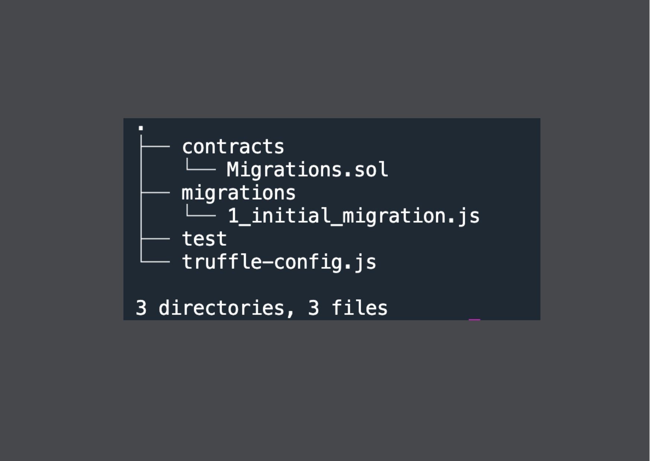Click the truffle-config.js file name
Viewport: 650px width, 461px height.
(x=279, y=262)
